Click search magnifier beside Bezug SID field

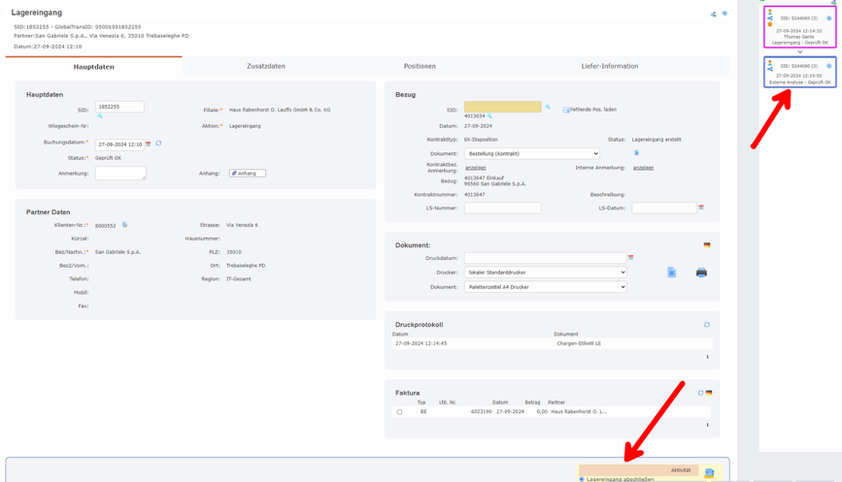click(x=547, y=107)
